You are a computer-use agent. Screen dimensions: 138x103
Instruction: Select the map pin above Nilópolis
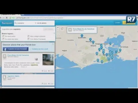93,42
